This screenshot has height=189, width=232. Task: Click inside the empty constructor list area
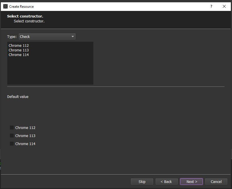(50, 72)
